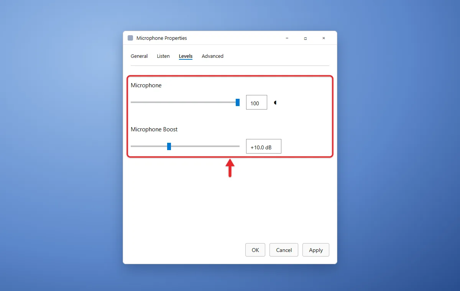Click the Cancel button

coord(284,250)
